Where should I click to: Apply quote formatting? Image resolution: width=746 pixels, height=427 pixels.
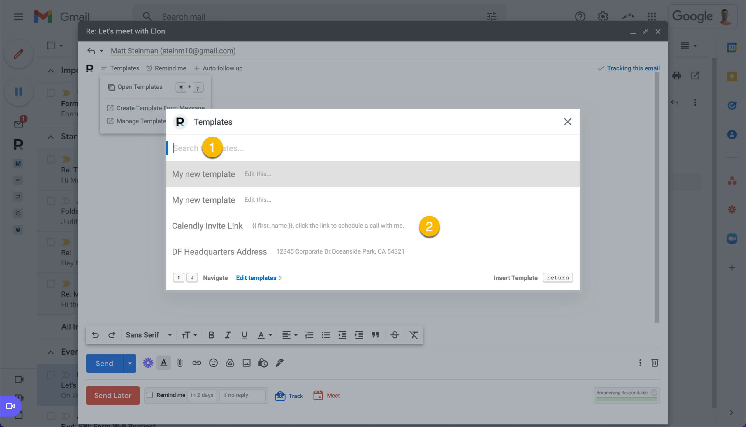point(376,335)
